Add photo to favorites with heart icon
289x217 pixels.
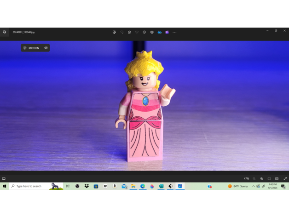(137, 32)
